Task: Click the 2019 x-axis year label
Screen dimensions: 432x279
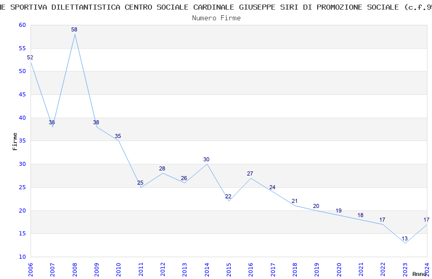Action: point(317,269)
